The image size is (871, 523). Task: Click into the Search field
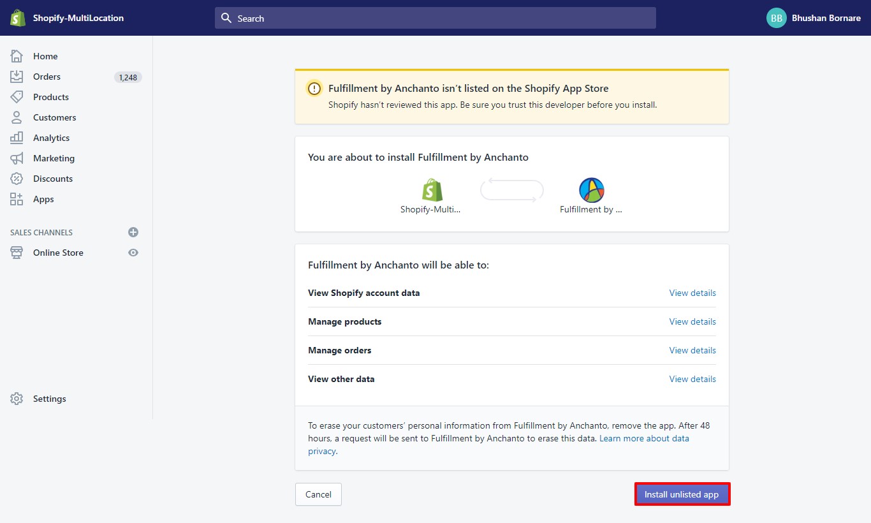tap(435, 18)
